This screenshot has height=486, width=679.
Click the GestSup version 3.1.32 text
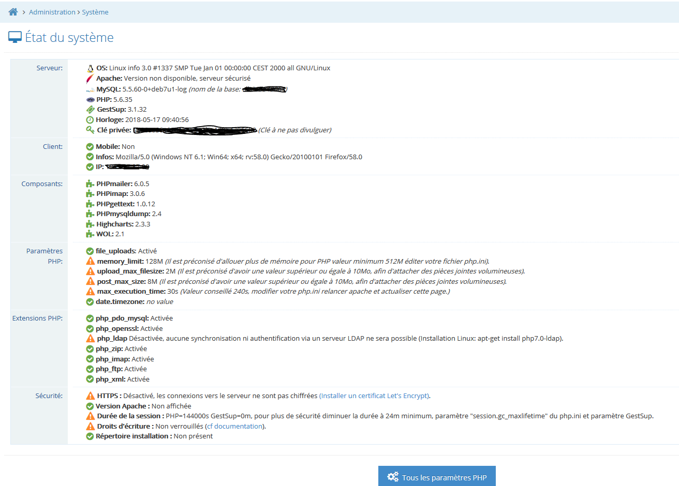click(x=137, y=109)
